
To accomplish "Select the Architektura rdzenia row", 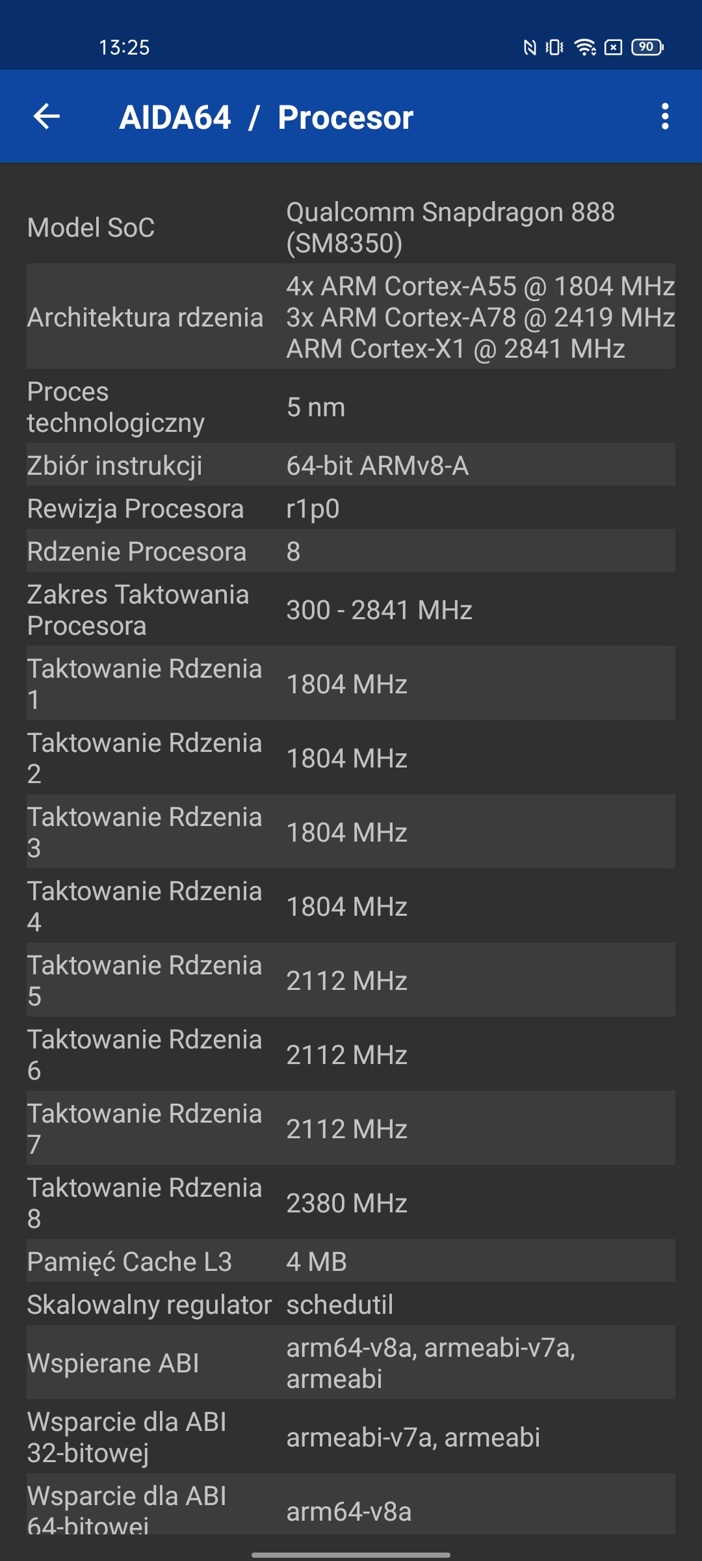I will (351, 317).
